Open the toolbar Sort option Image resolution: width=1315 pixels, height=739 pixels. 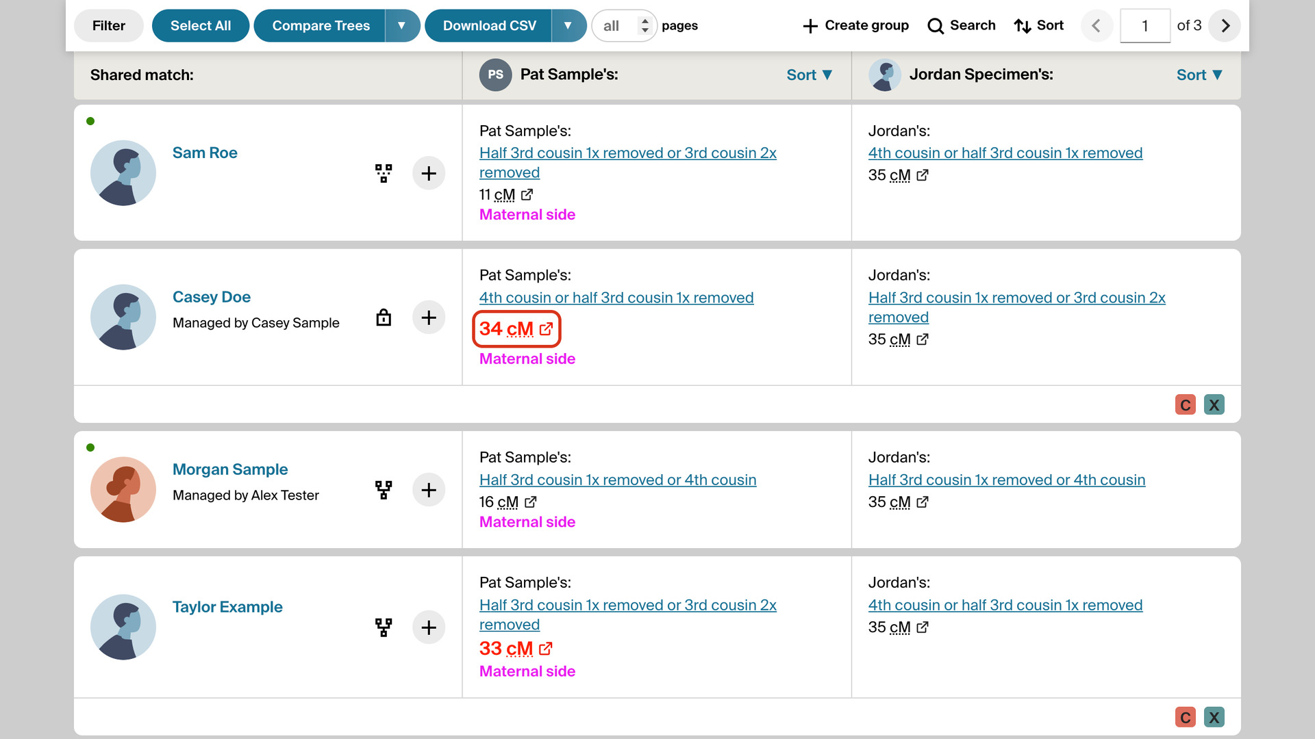pyautogui.click(x=1039, y=26)
